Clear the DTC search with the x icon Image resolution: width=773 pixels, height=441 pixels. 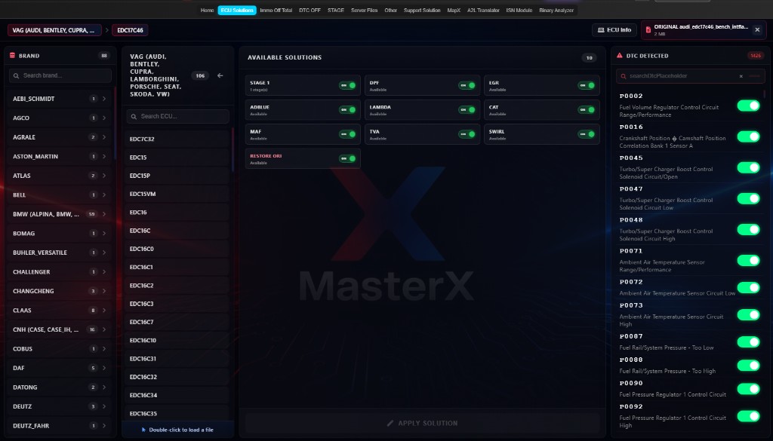(x=741, y=76)
